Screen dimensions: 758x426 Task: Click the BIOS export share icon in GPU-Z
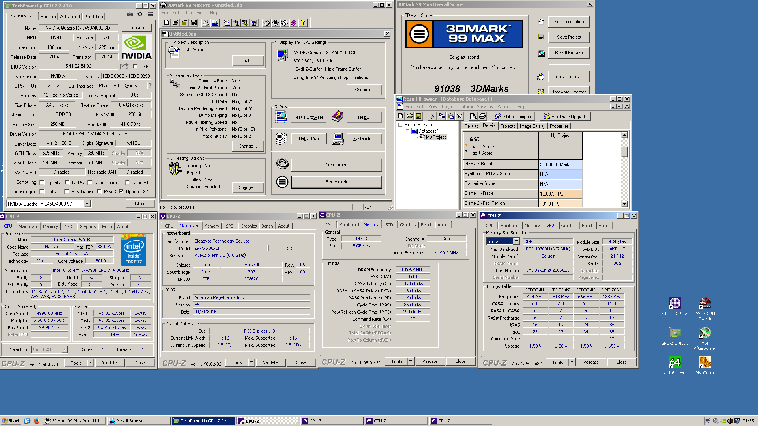pos(124,66)
